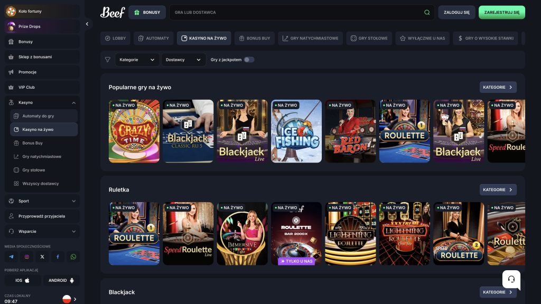Image resolution: width=541 pixels, height=304 pixels.
Task: Open Koło fortuny wheel item
Action: pyautogui.click(x=42, y=12)
